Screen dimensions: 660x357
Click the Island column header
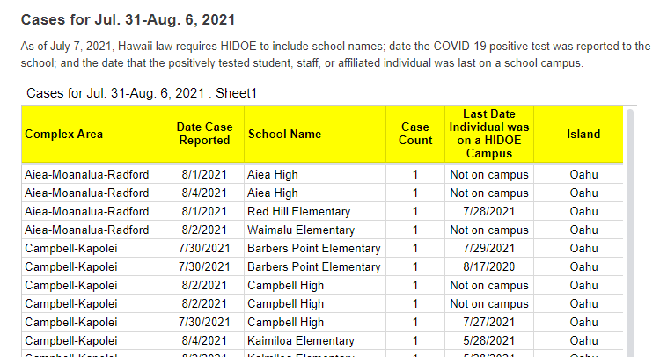coord(583,135)
